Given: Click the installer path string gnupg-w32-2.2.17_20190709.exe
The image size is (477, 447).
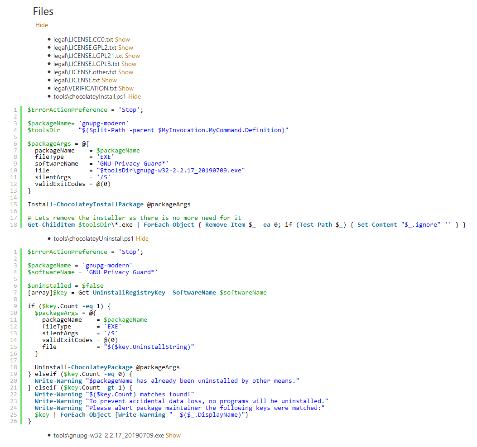Looking at the screenshot, I should pyautogui.click(x=171, y=170).
